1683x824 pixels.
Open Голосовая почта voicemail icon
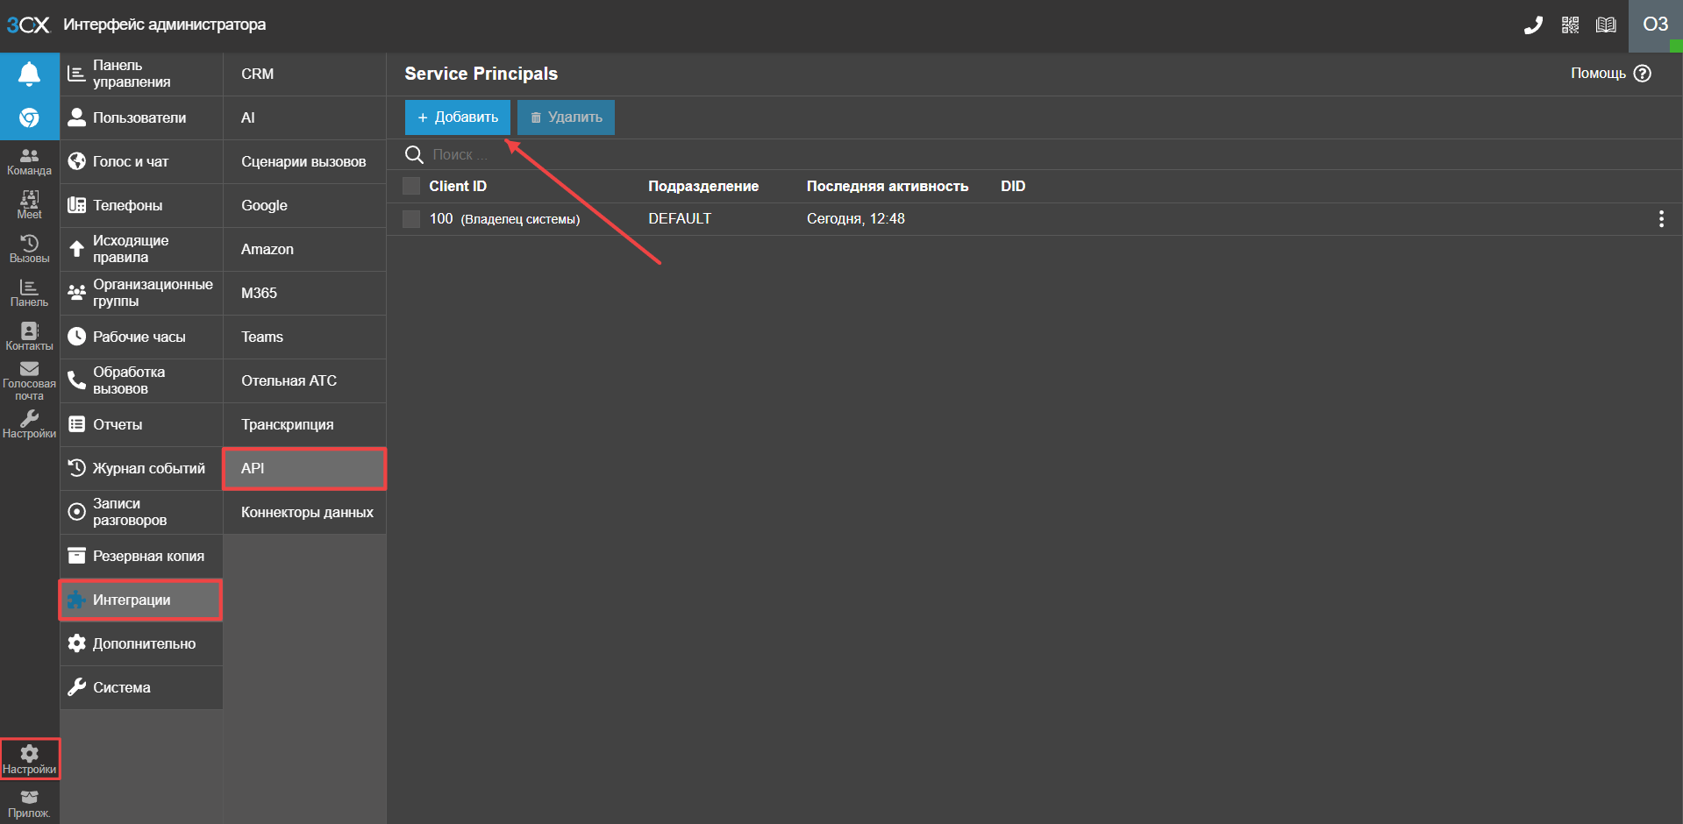pos(29,380)
